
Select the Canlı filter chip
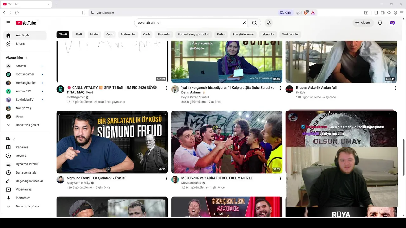click(146, 35)
